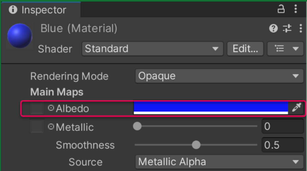The height and width of the screenshot is (171, 307).
Task: Click the Inspector info icon
Action: 13,10
